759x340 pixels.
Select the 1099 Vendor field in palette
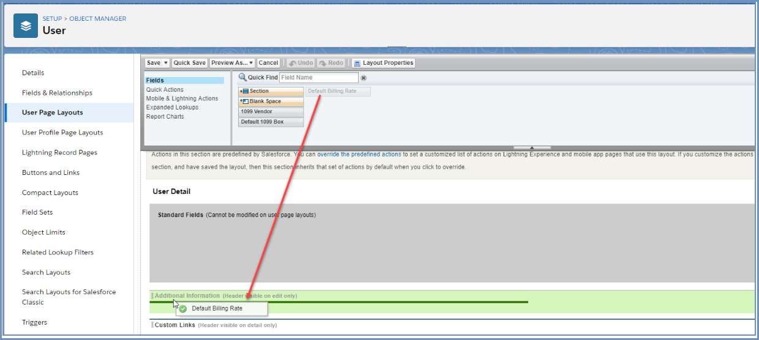[271, 112]
